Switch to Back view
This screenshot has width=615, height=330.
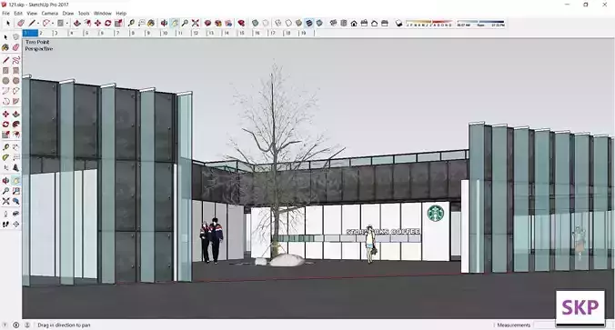click(x=374, y=23)
